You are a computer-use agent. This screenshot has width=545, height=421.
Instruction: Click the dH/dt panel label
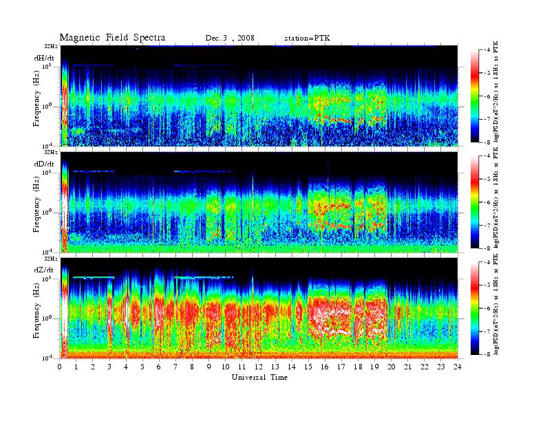[44, 58]
